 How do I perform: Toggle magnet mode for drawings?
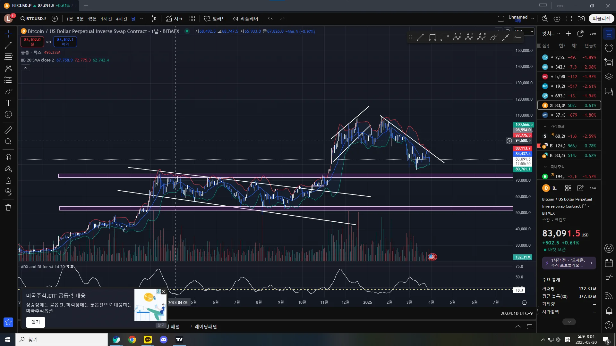click(x=8, y=157)
